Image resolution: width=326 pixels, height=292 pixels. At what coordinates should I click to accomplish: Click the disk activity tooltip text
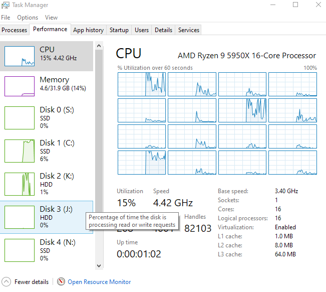point(132,221)
